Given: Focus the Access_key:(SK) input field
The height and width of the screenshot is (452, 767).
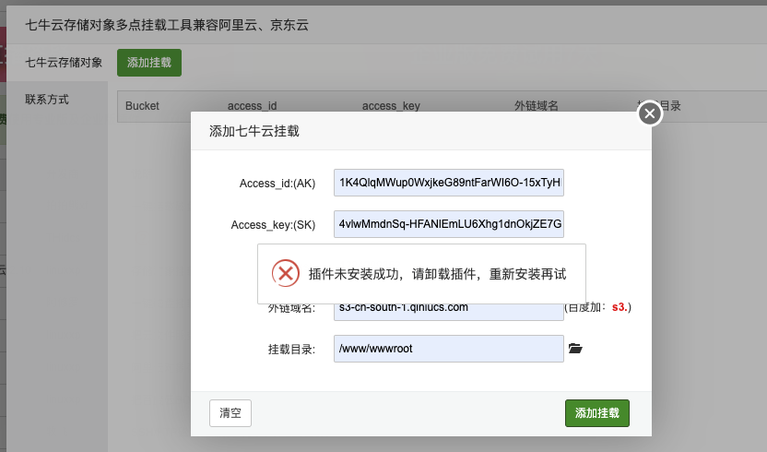Looking at the screenshot, I should tap(449, 224).
